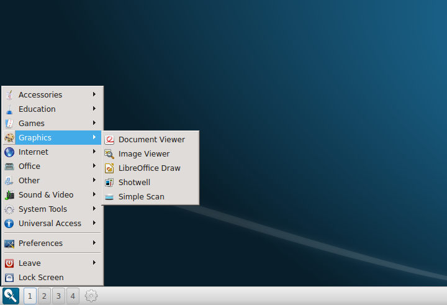Click the Accessories category icon
447x305 pixels.
coord(9,94)
